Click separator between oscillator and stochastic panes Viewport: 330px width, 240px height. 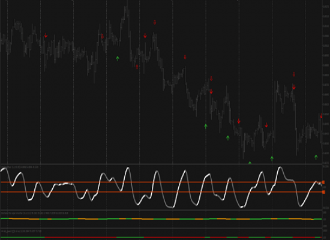161,210
